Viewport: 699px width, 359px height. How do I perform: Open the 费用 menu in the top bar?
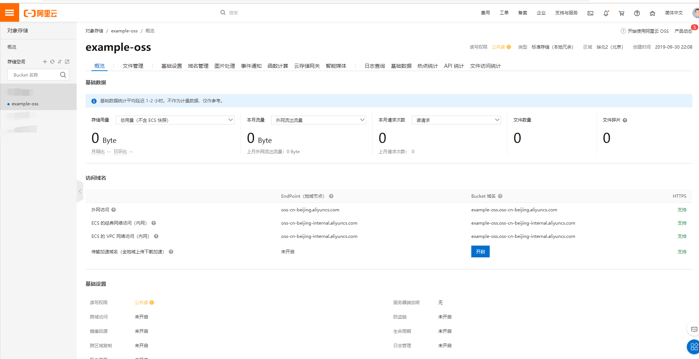tap(485, 13)
